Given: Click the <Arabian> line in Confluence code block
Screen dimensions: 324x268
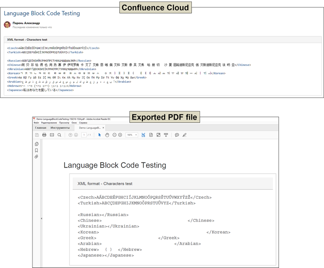Looking at the screenshot, I should [x=69, y=82].
